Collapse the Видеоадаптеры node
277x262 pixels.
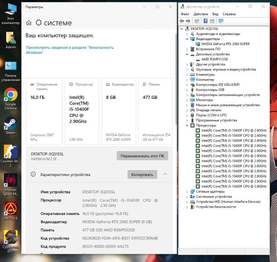pos(187,39)
